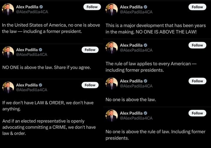
Task: Open the avatar on the 'major development' tweet
Action: [x=112, y=9]
